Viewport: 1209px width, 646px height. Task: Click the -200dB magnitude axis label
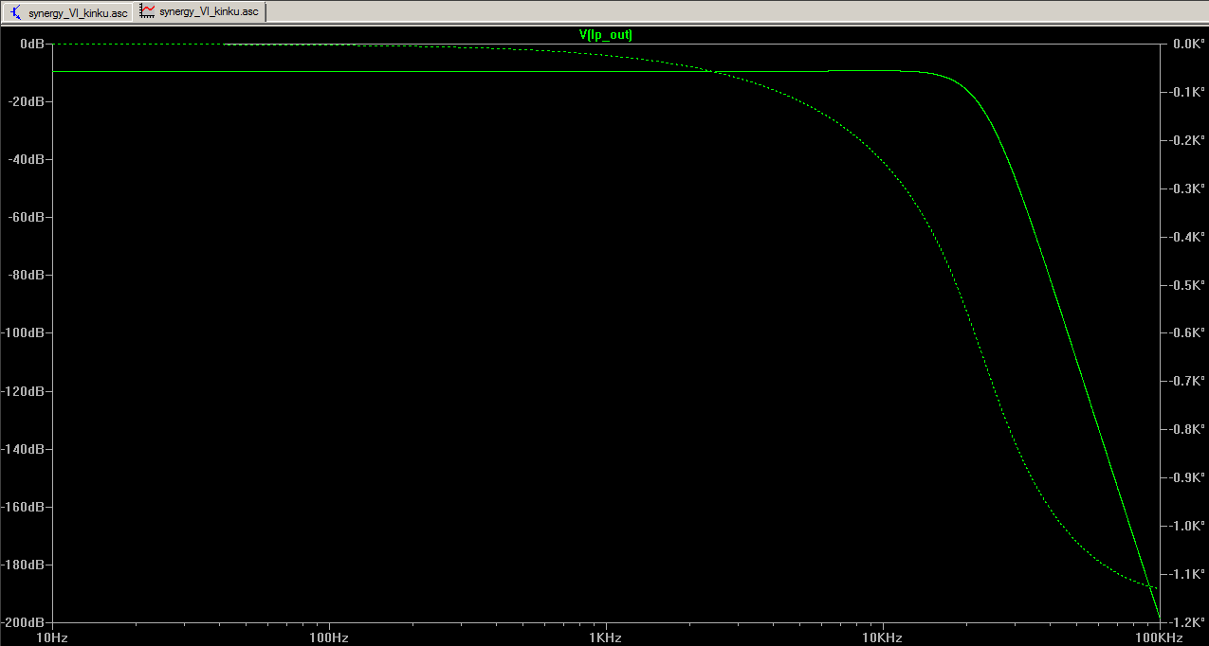[x=25, y=622]
